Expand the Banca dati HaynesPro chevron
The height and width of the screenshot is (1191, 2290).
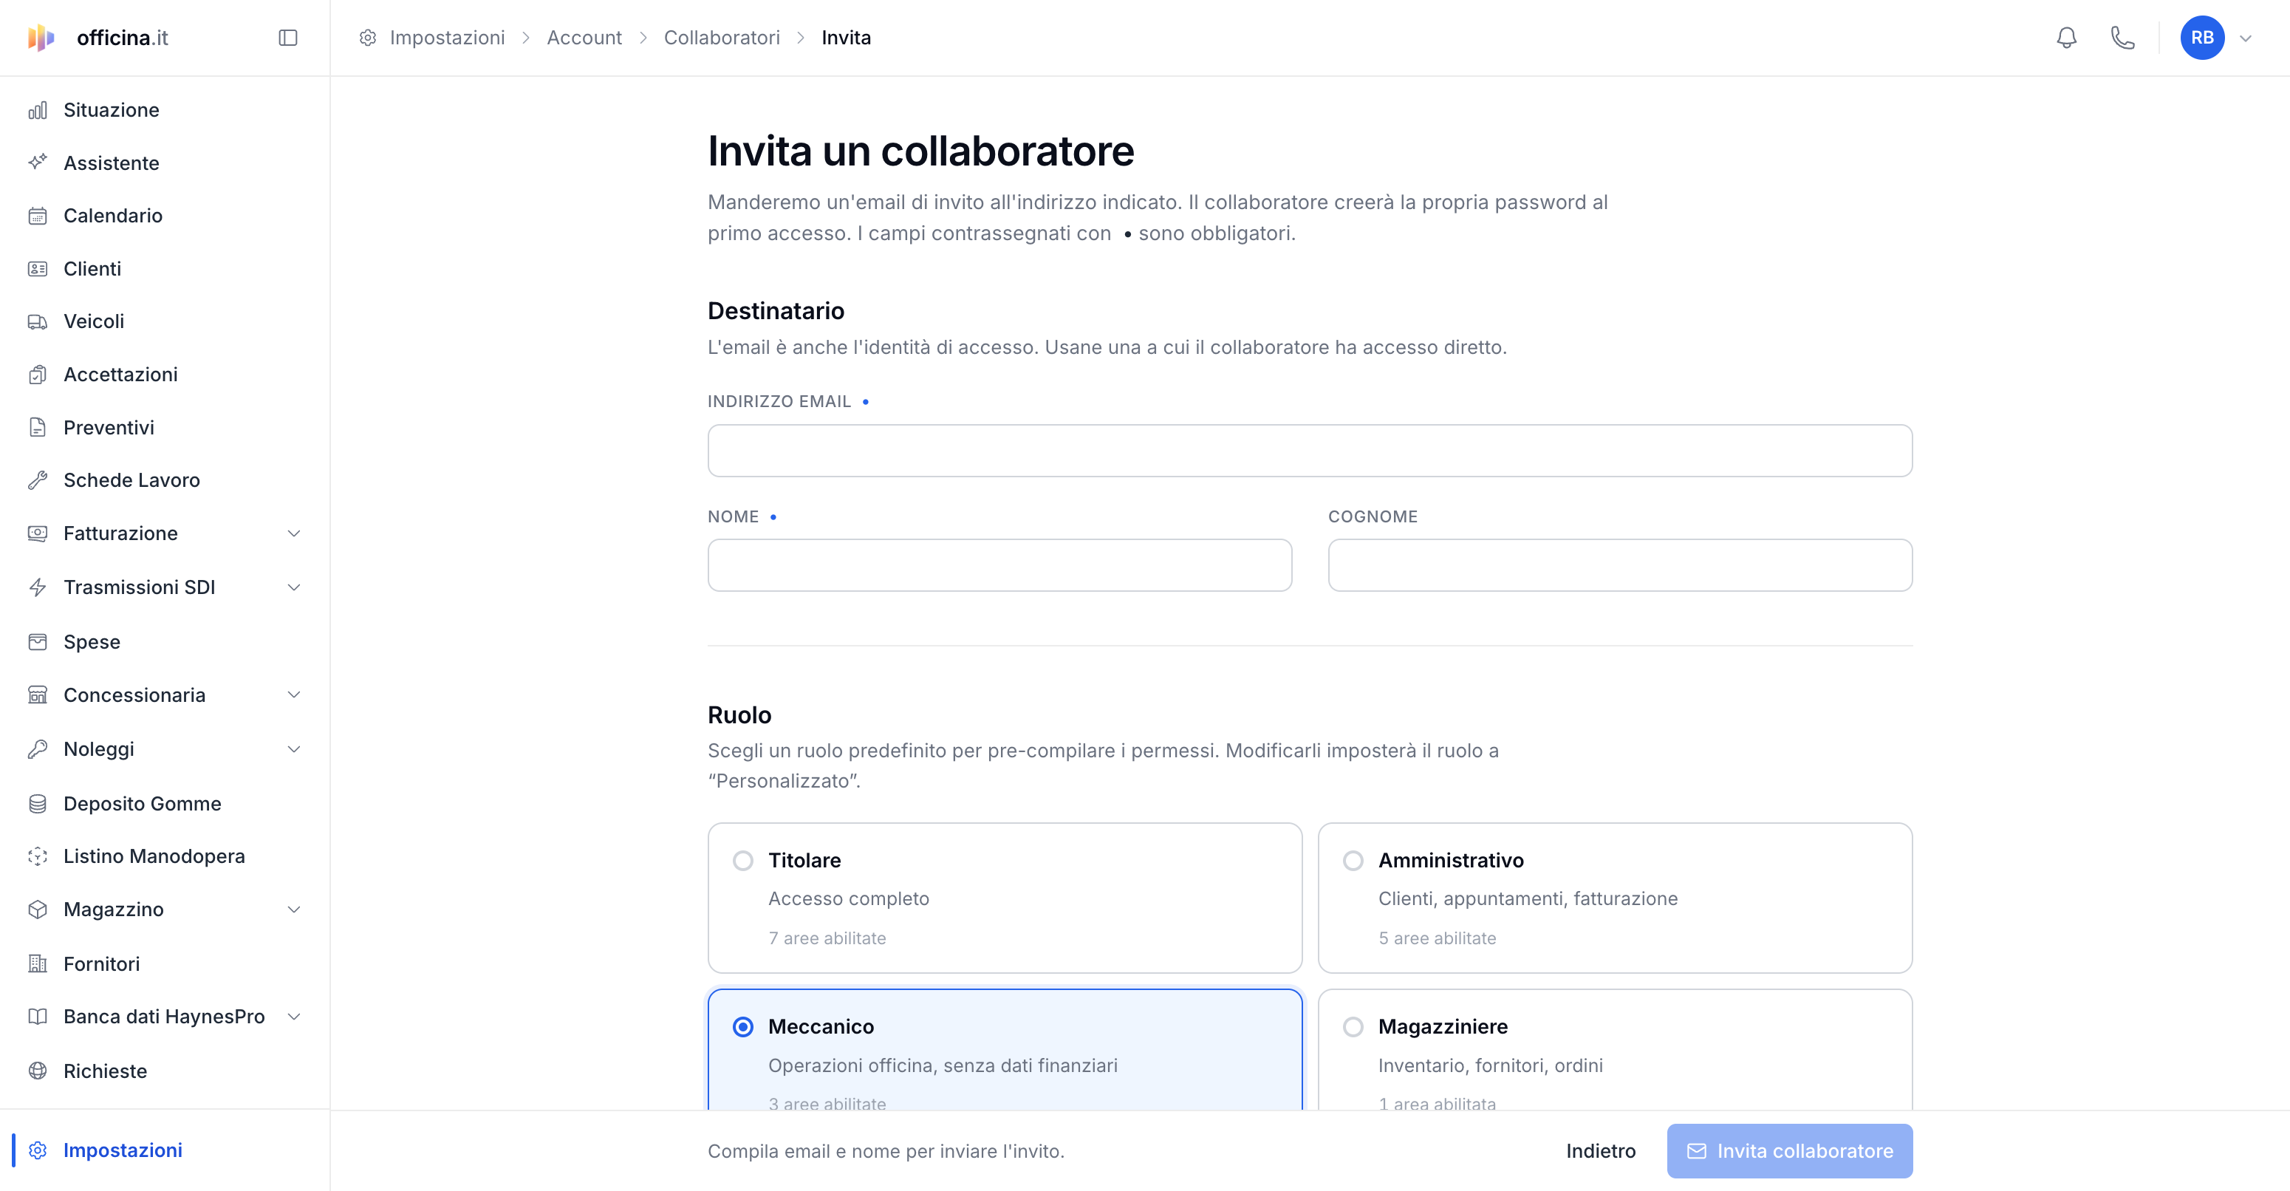coord(294,1017)
